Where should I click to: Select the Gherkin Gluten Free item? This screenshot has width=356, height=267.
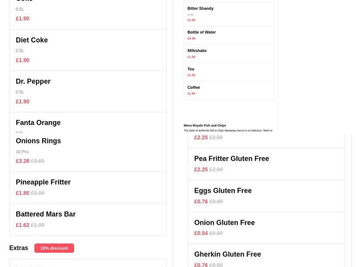pos(227,254)
